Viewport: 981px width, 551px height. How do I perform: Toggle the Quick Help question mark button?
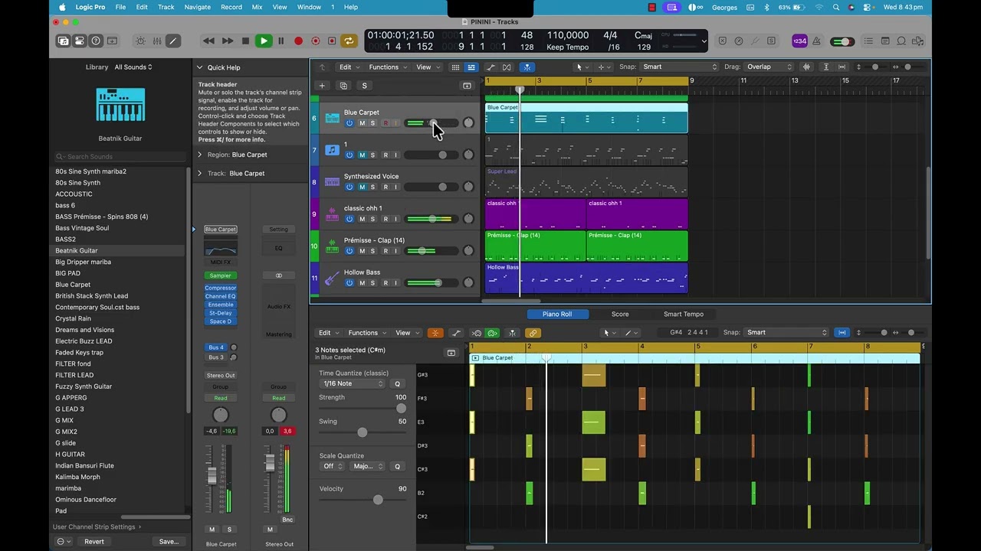pos(96,41)
